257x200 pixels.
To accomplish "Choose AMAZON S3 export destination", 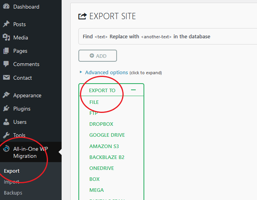I will coord(104,146).
